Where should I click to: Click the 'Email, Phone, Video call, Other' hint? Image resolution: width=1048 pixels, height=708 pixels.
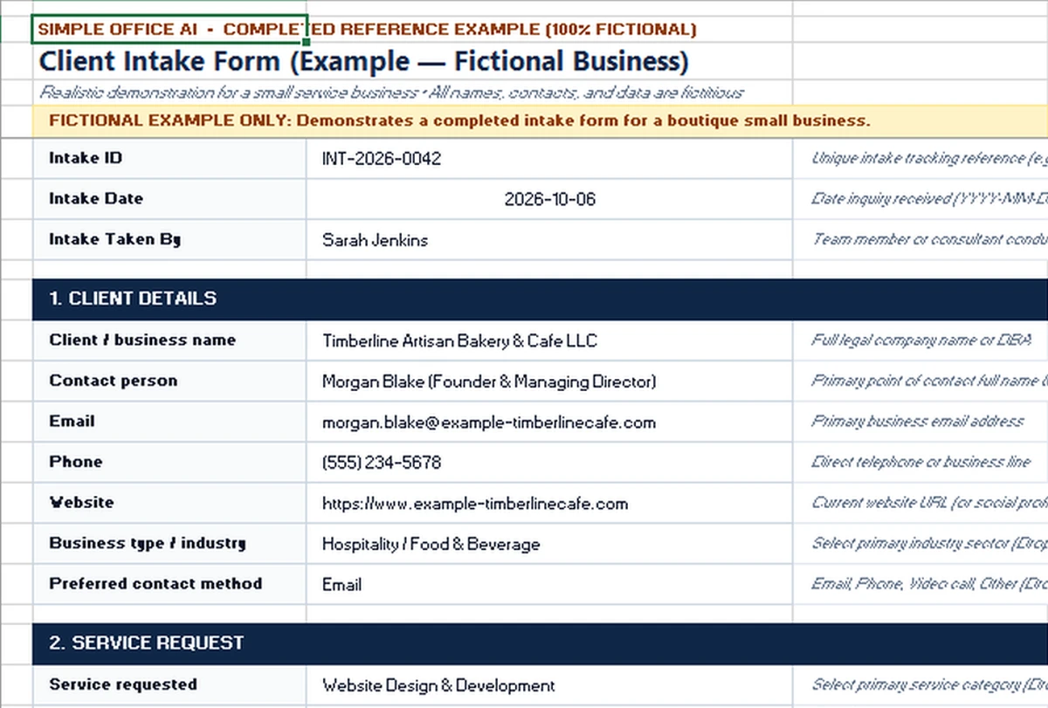[x=929, y=584]
